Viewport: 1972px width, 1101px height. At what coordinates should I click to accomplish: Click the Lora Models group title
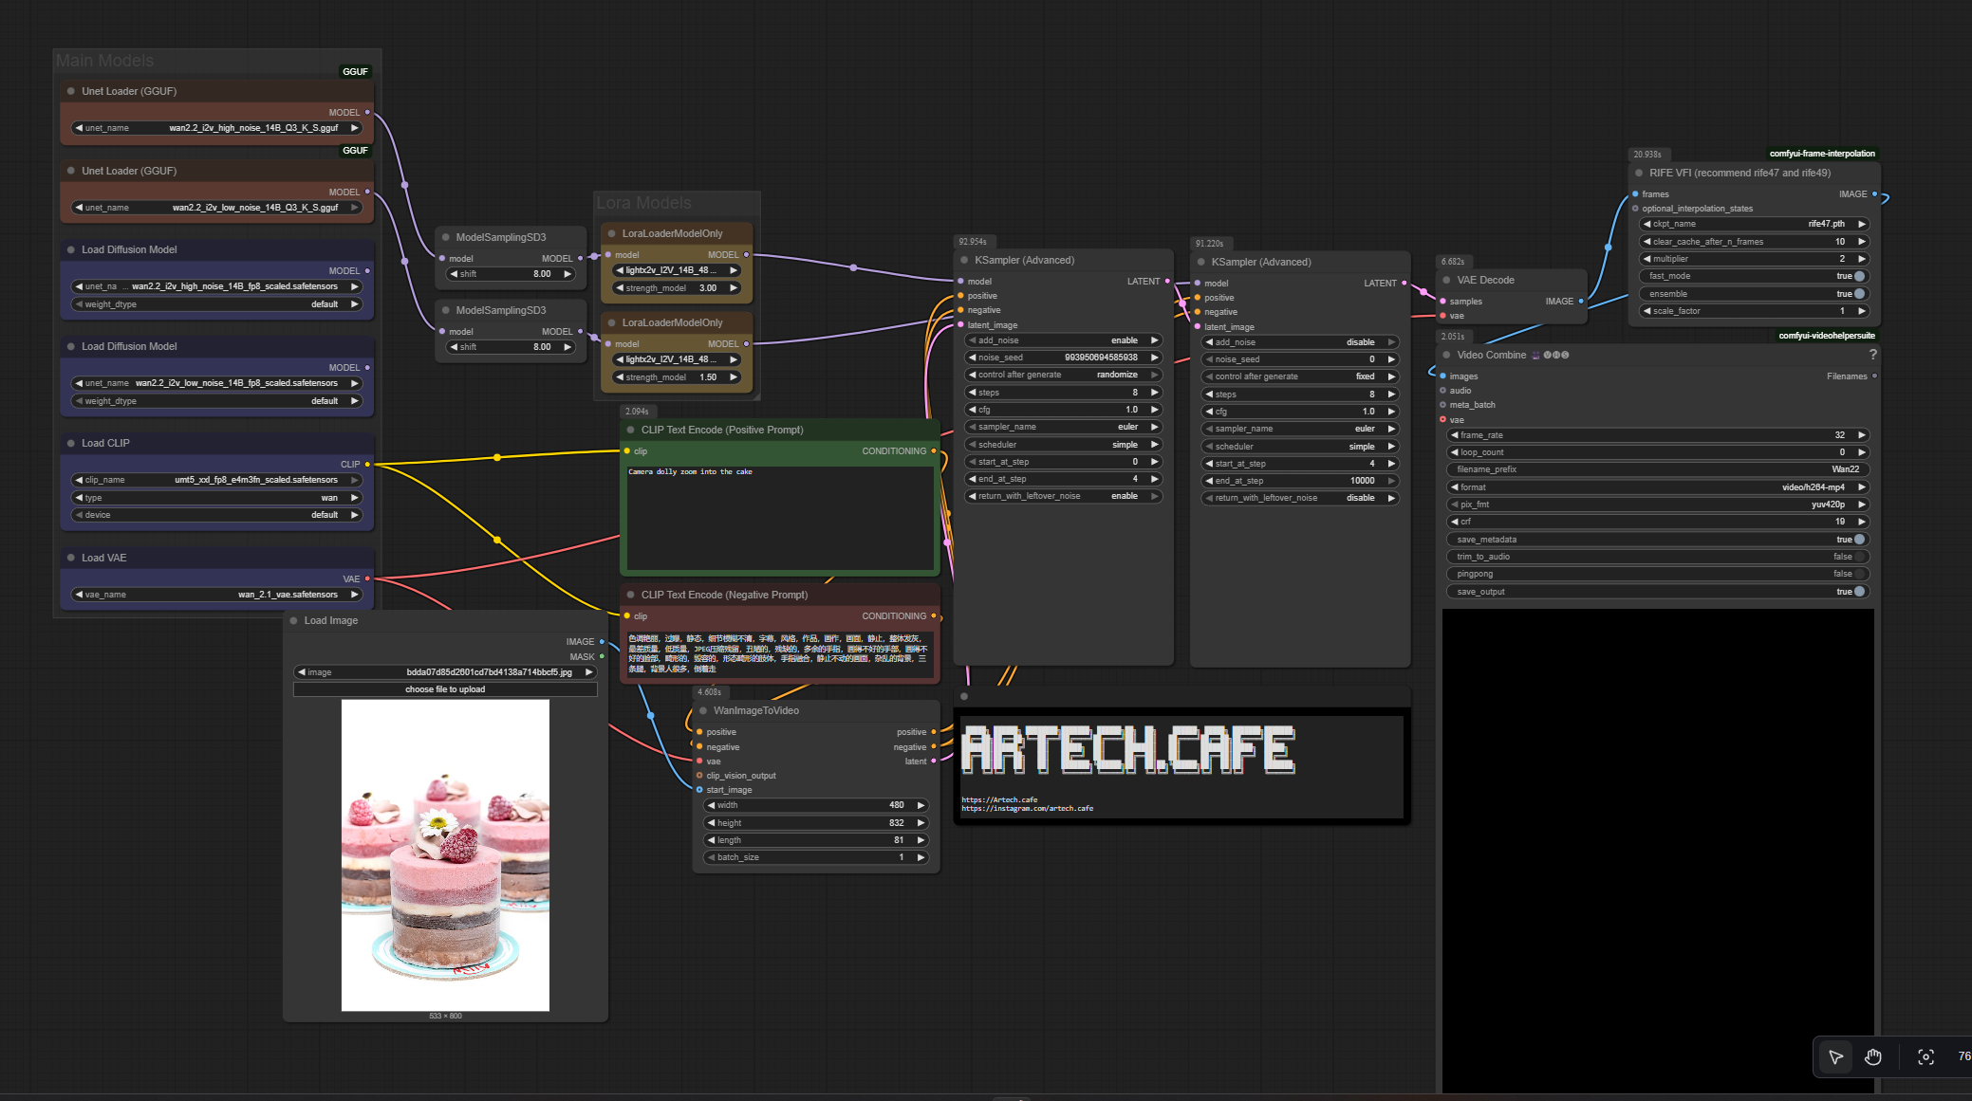click(x=643, y=203)
